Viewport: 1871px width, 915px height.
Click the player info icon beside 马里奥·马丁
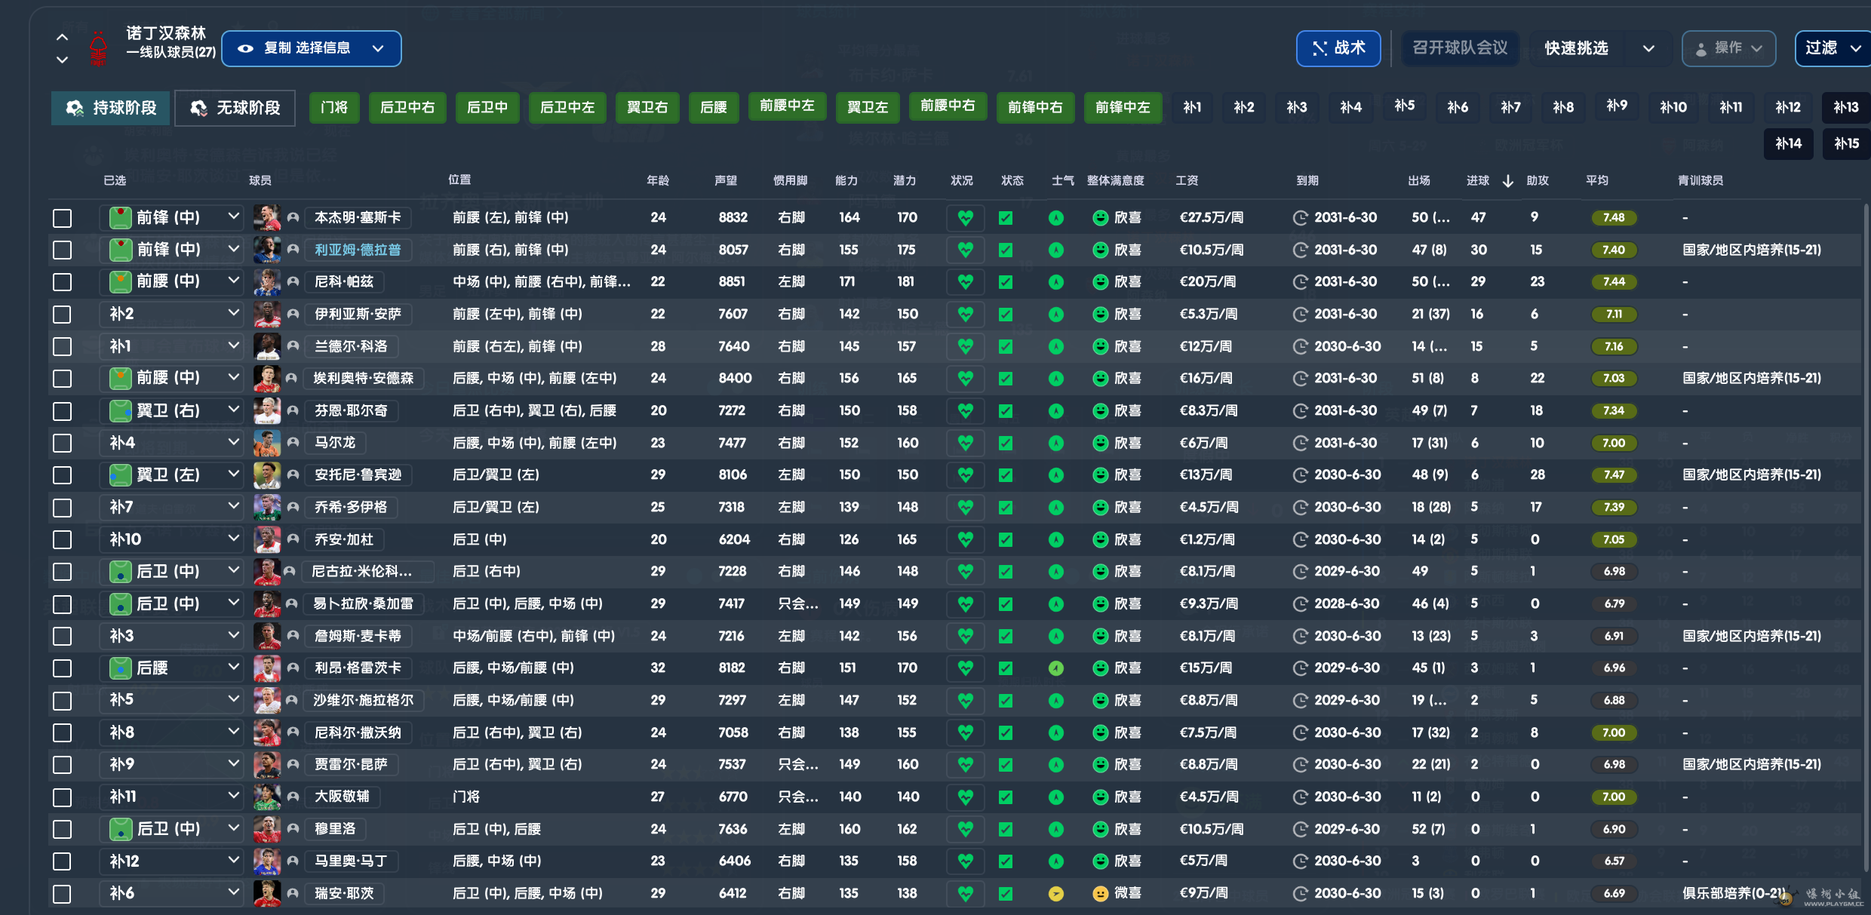(x=293, y=861)
